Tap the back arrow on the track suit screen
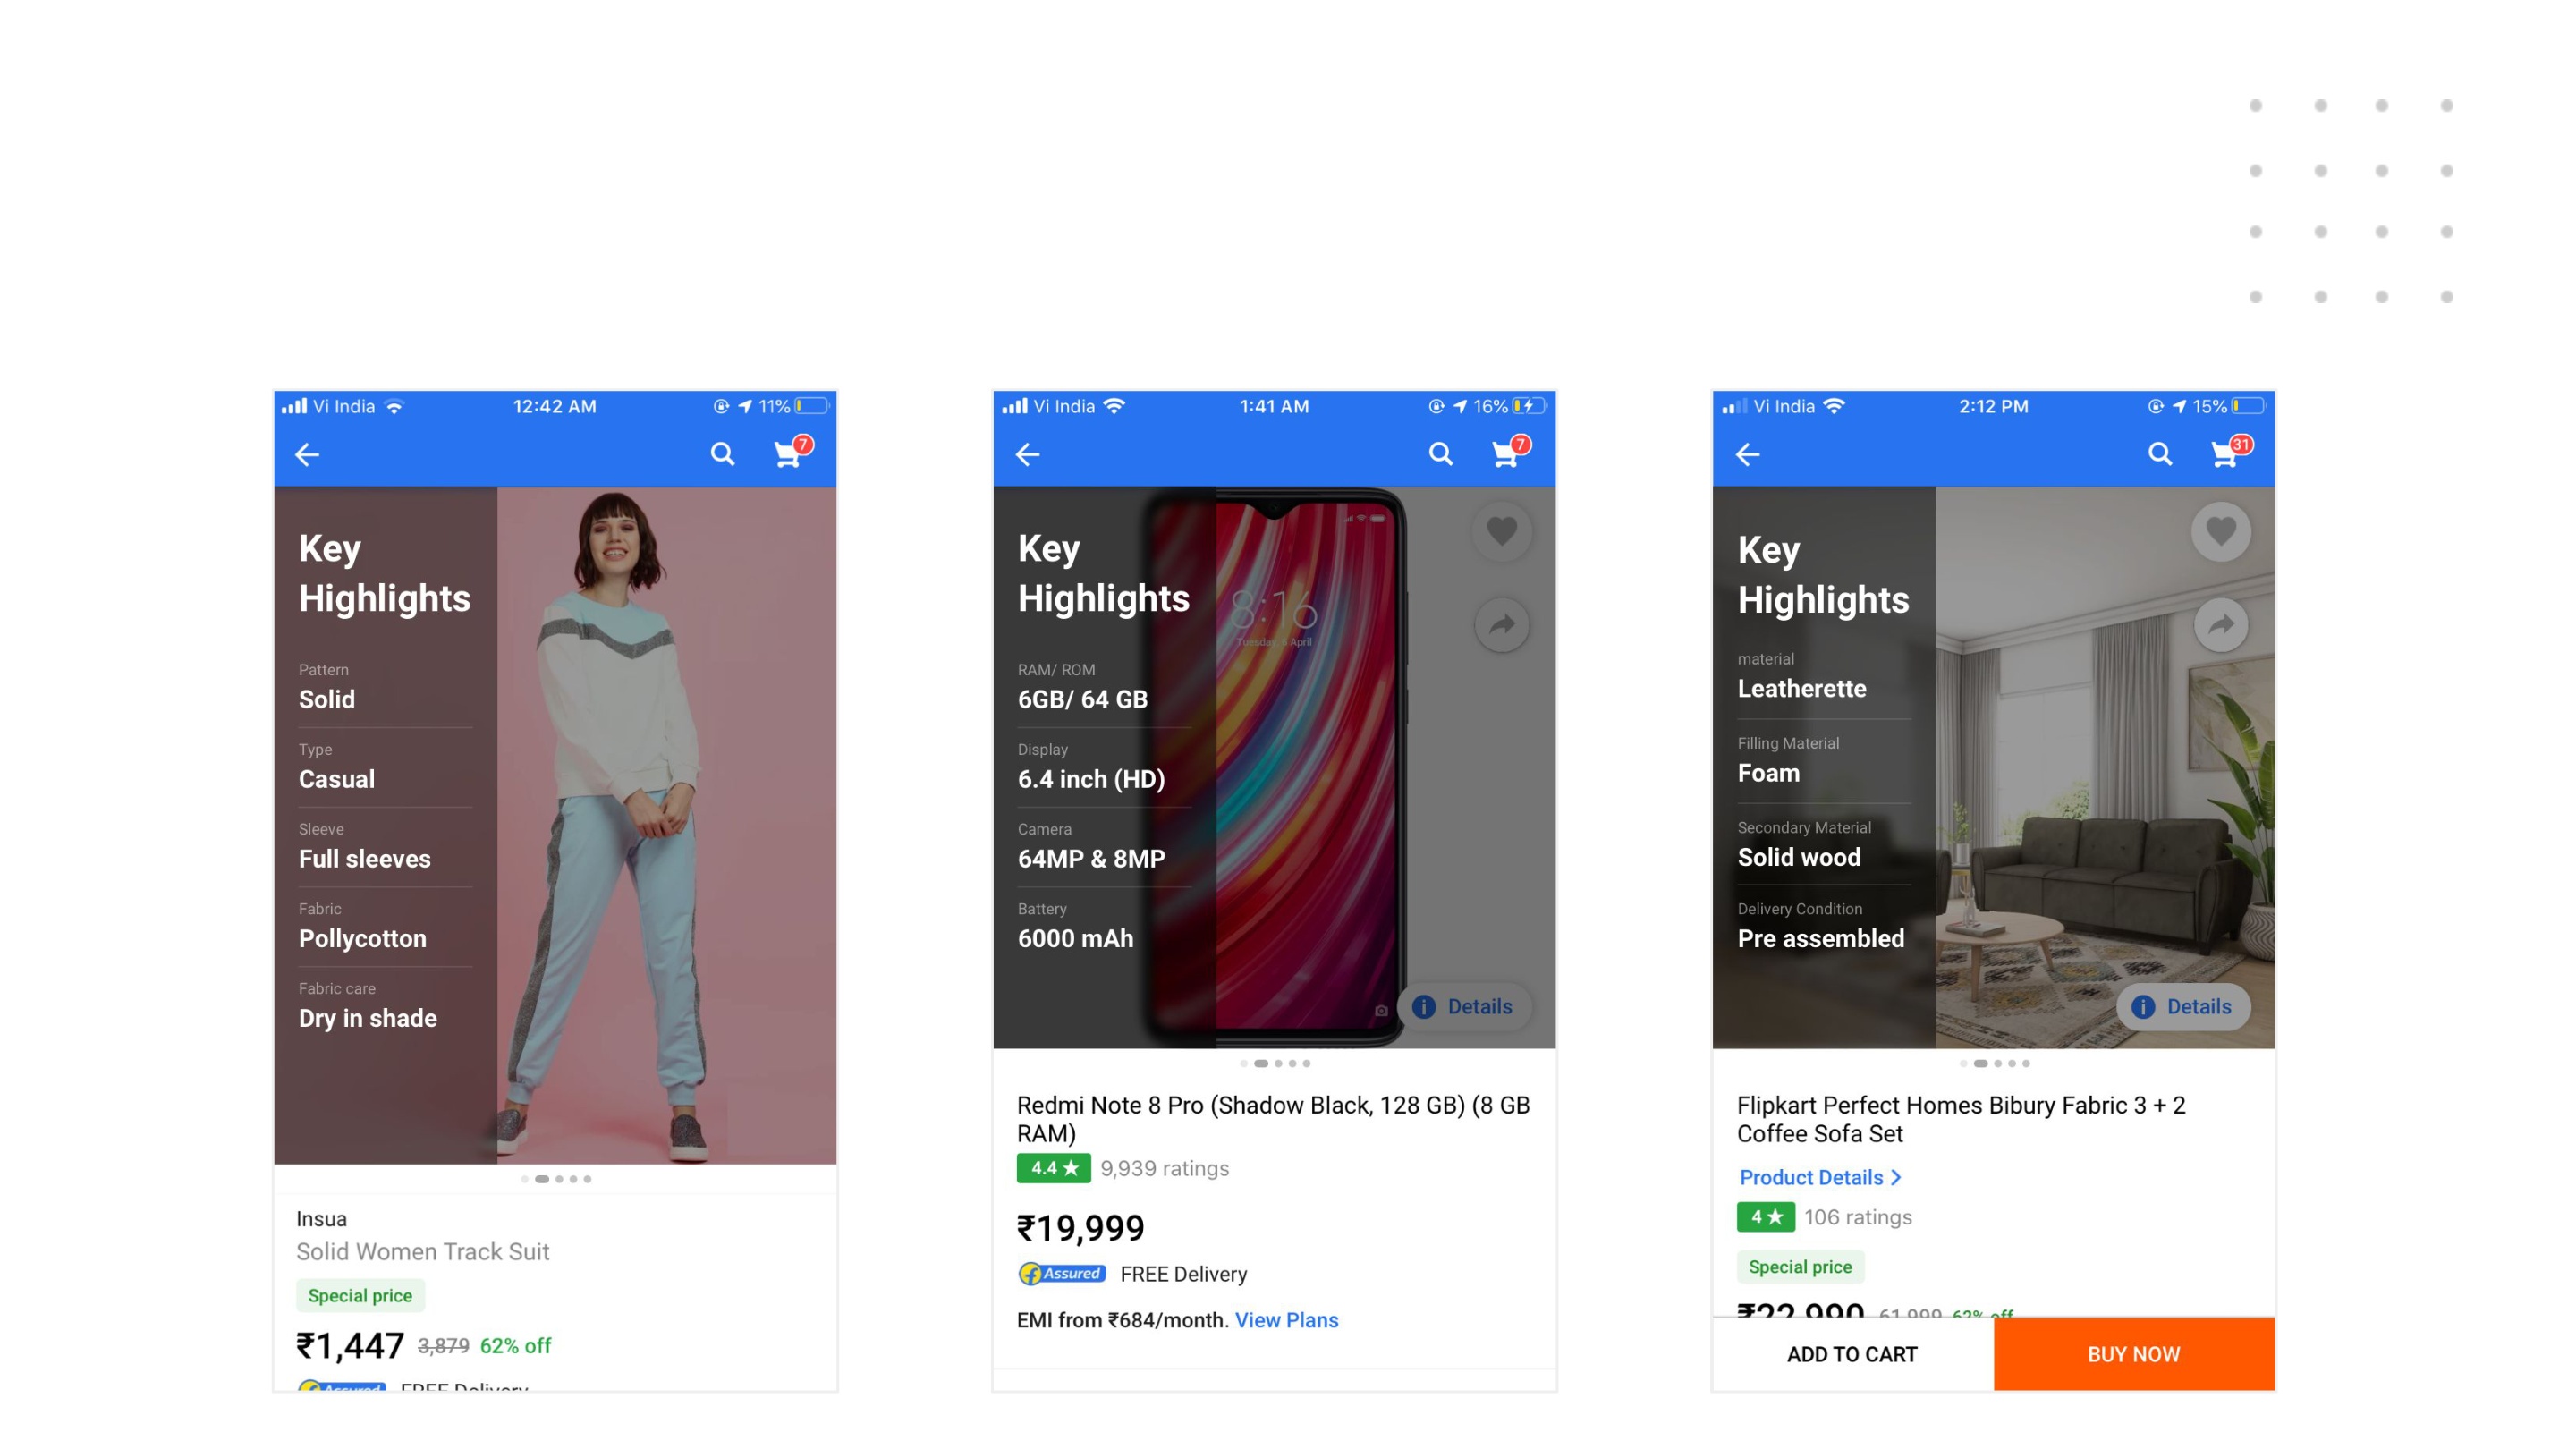Screen dimensions: 2576x1449 pos(307,455)
